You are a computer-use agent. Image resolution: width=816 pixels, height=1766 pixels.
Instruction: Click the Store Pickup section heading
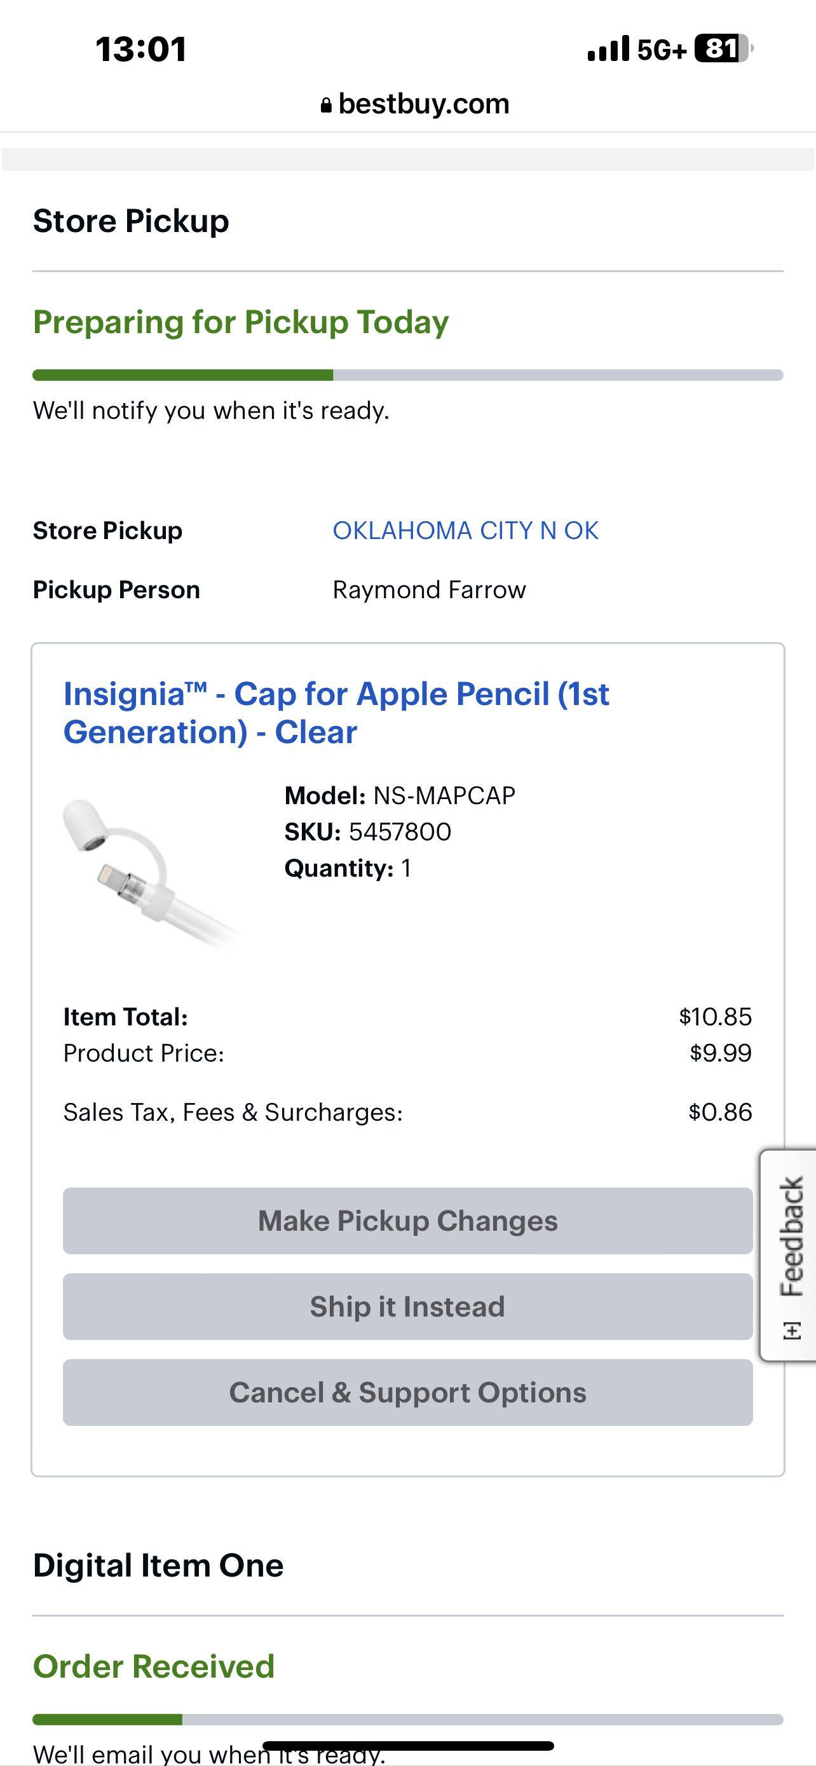tap(130, 220)
